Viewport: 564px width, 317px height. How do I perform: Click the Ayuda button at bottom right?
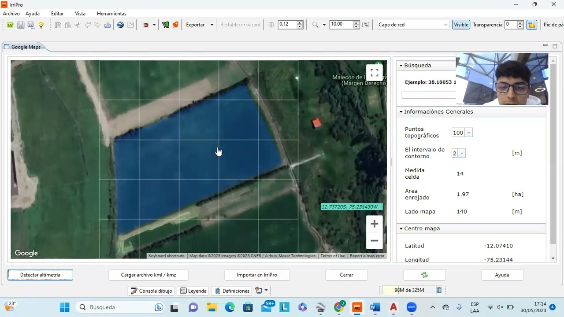pyautogui.click(x=502, y=275)
